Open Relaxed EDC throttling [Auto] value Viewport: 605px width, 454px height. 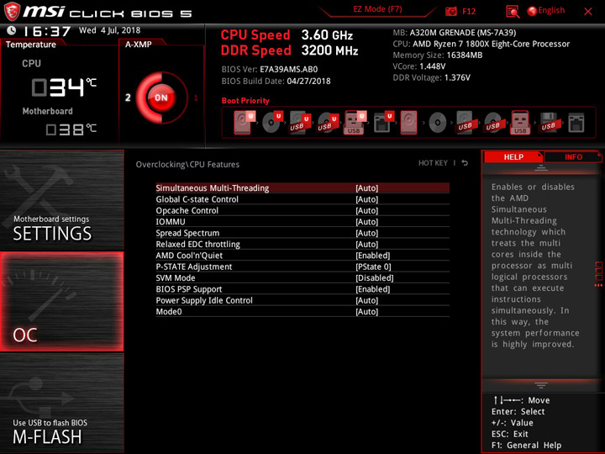point(367,244)
